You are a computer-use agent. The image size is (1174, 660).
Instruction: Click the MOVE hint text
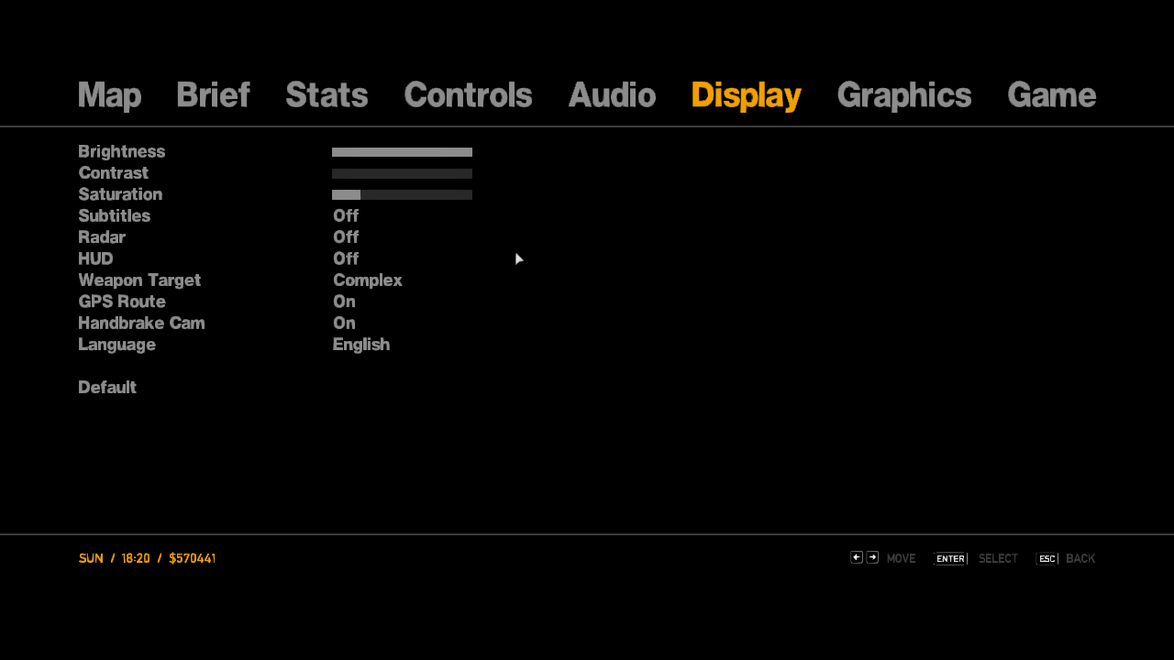(902, 559)
